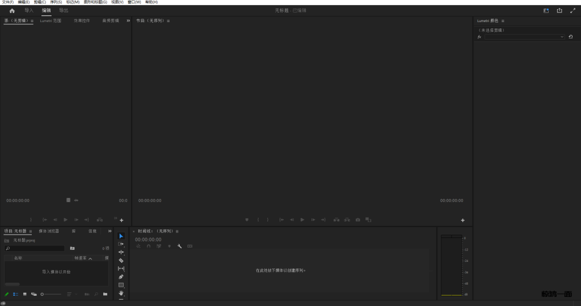Open timeline wrench display settings

[179, 246]
